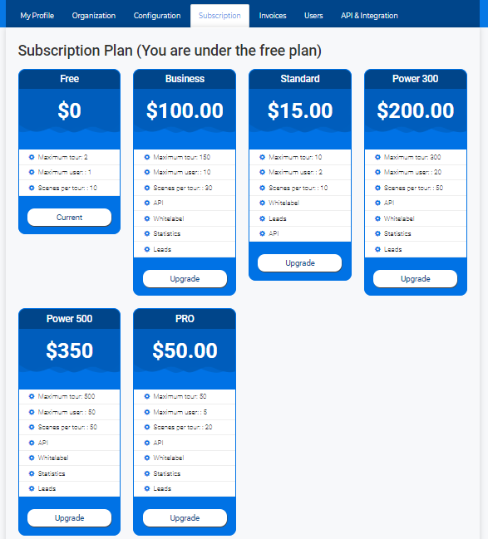Image resolution: width=488 pixels, height=539 pixels.
Task: Click gear icon beside Standard plan Leads
Action: (x=262, y=218)
